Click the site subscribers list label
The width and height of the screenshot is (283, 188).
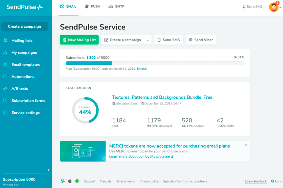tap(125, 104)
